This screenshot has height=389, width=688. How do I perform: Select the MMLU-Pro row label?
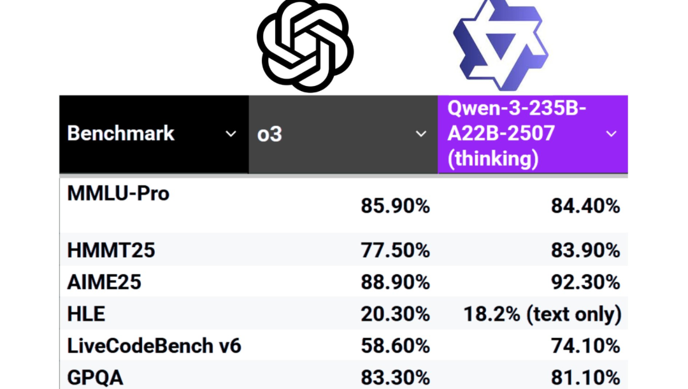118,194
